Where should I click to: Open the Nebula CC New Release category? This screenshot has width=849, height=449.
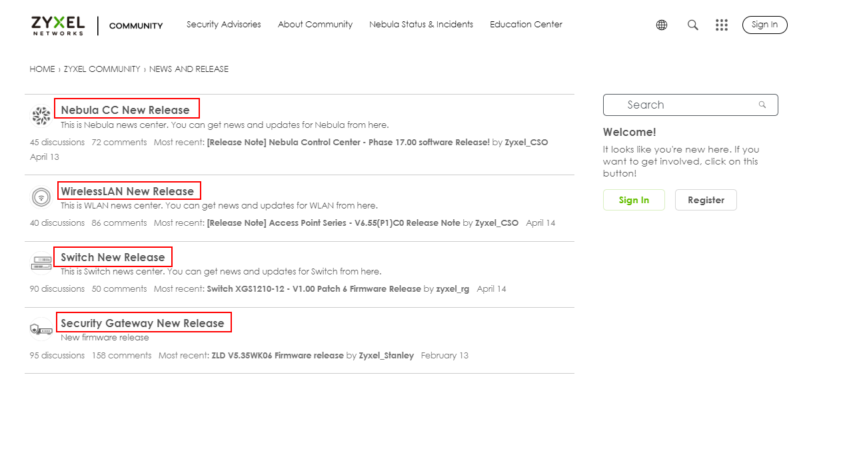pos(125,110)
